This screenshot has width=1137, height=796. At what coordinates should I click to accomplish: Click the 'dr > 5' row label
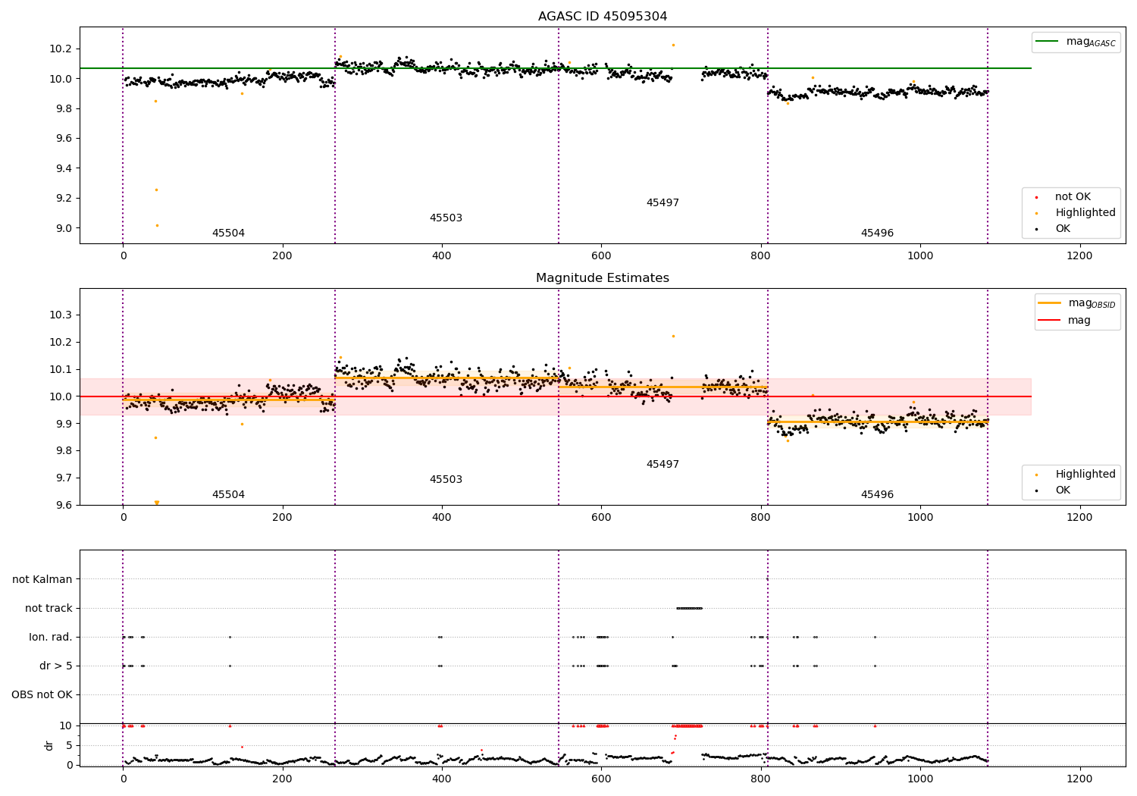pyautogui.click(x=56, y=666)
